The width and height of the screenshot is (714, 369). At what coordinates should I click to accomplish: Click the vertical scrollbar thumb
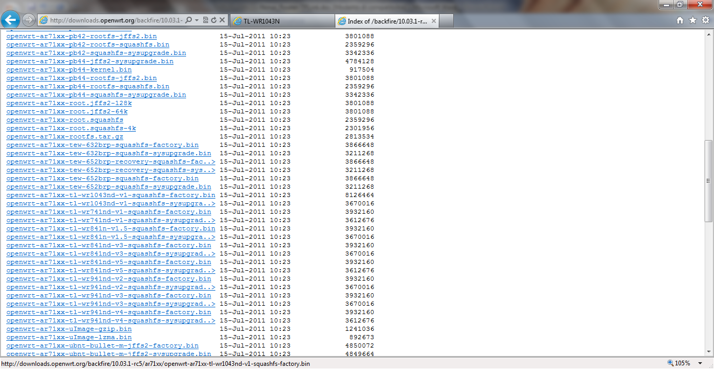[x=709, y=180]
